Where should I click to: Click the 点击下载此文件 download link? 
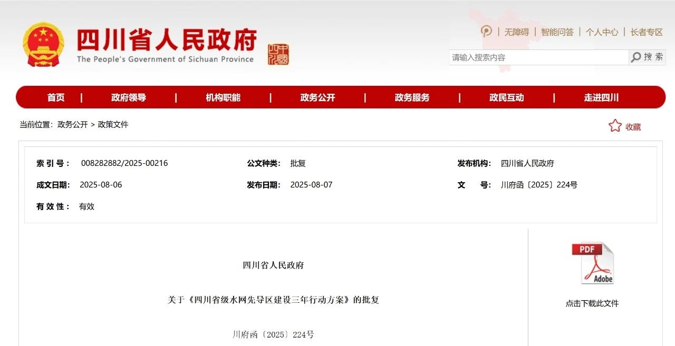coord(592,303)
